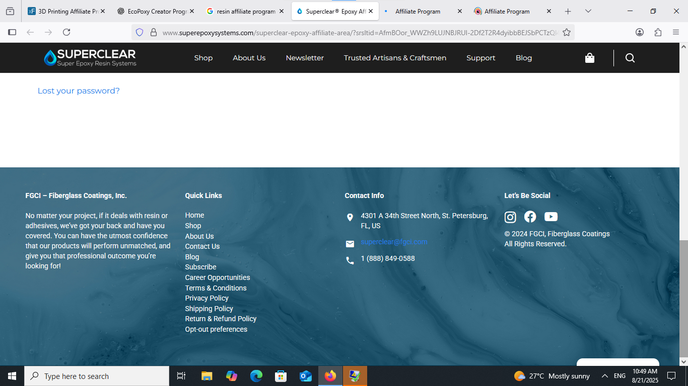Open the Home quick link
Viewport: 688px width, 386px height.
point(194,215)
